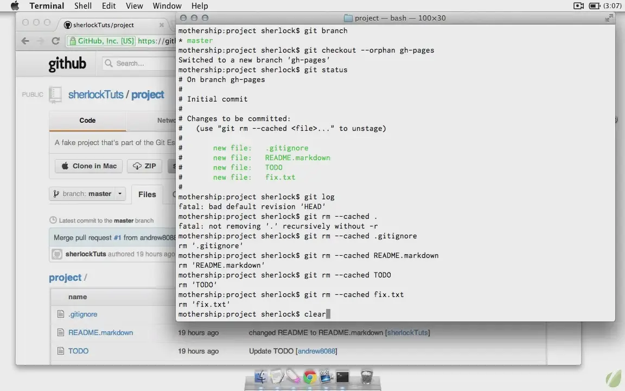This screenshot has width=625, height=391.
Task: Open Google Chrome from the Dock
Action: pos(310,377)
